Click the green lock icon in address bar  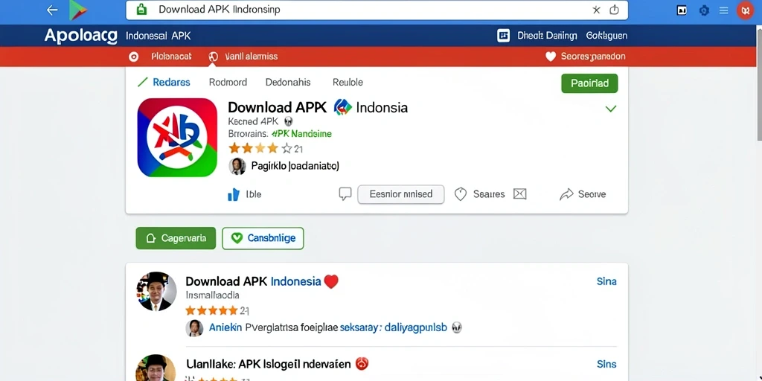[x=141, y=10]
